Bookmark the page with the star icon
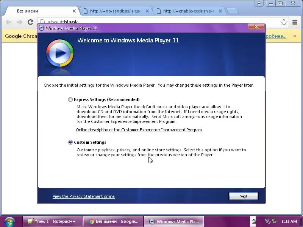This screenshot has width=303, height=227. pyautogui.click(x=284, y=22)
